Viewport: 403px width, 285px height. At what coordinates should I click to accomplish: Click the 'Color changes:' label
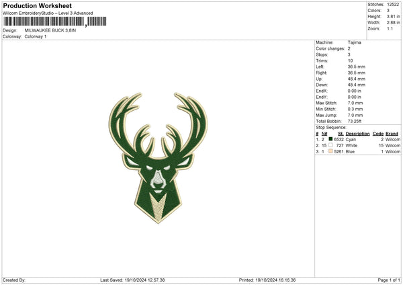click(x=330, y=48)
